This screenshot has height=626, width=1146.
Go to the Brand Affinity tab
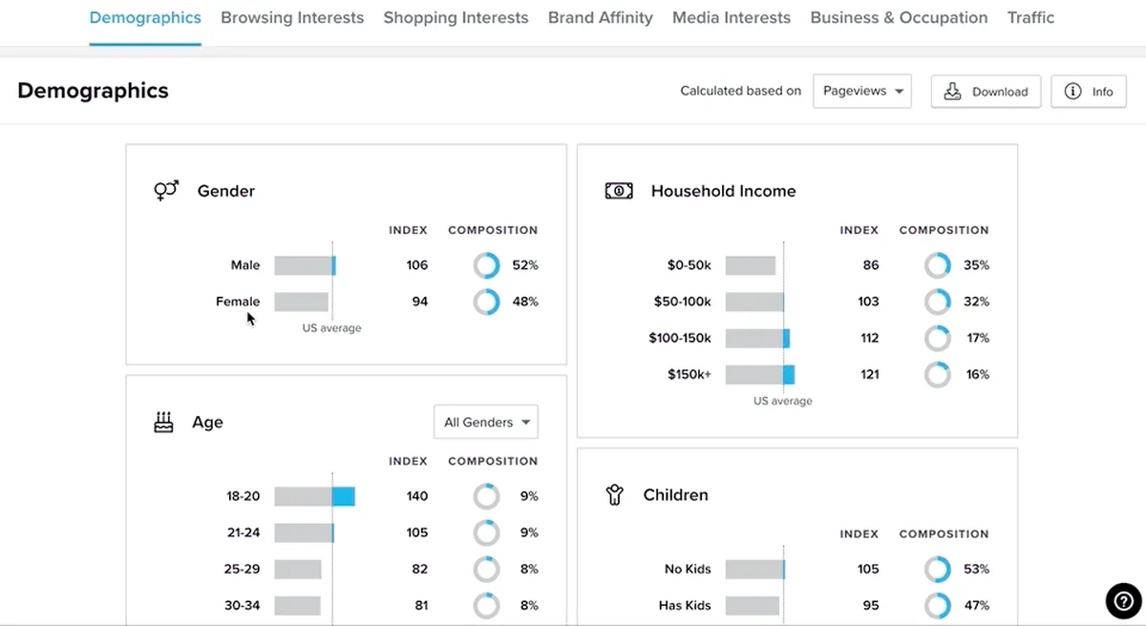(601, 17)
